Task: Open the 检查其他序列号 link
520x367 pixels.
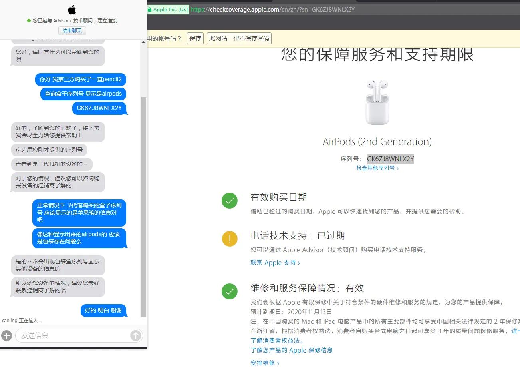Action: 375,168
